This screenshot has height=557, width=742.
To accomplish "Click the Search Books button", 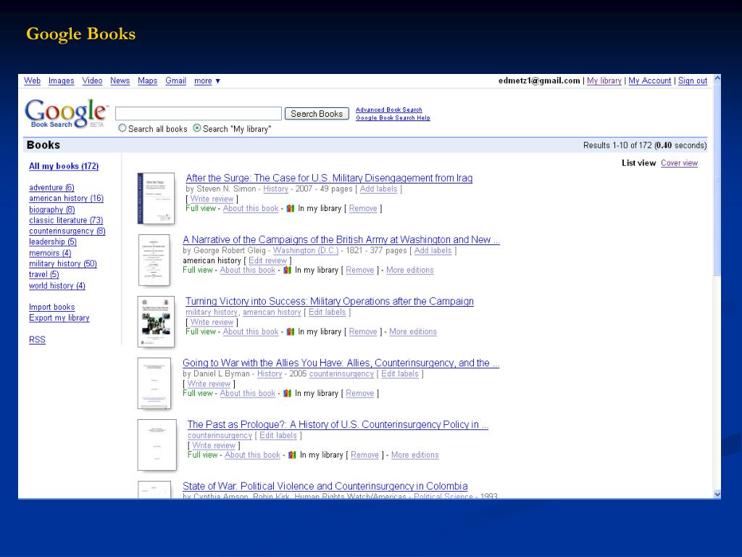I will pos(317,114).
